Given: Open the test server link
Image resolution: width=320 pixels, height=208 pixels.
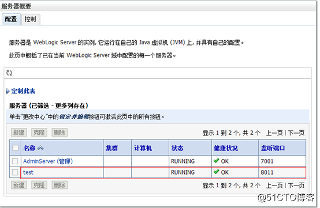Looking at the screenshot, I should (x=28, y=172).
